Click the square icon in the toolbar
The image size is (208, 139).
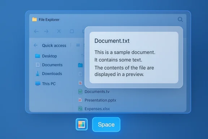(72, 31)
